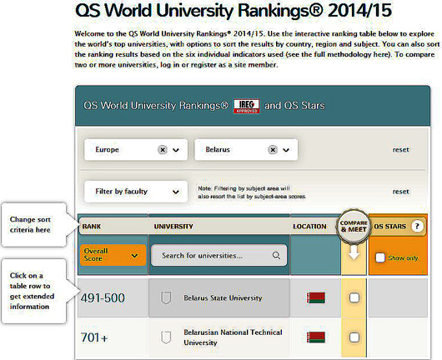442x360 pixels.
Task: Enable the QS Stars Show only checkbox
Action: [x=380, y=257]
